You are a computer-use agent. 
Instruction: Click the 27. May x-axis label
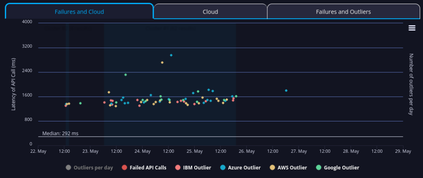point(299,151)
